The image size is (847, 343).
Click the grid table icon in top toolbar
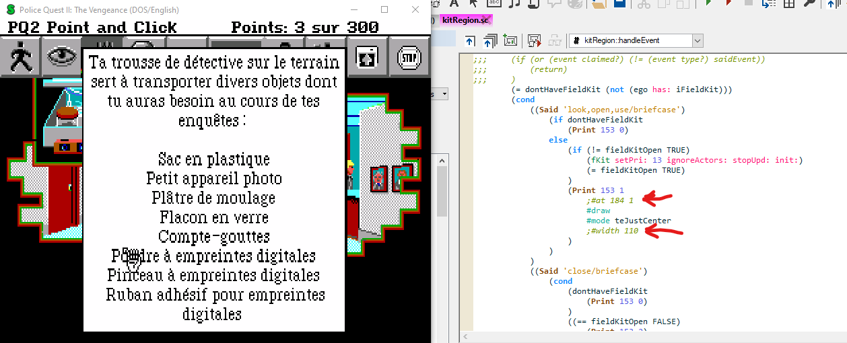click(x=788, y=4)
